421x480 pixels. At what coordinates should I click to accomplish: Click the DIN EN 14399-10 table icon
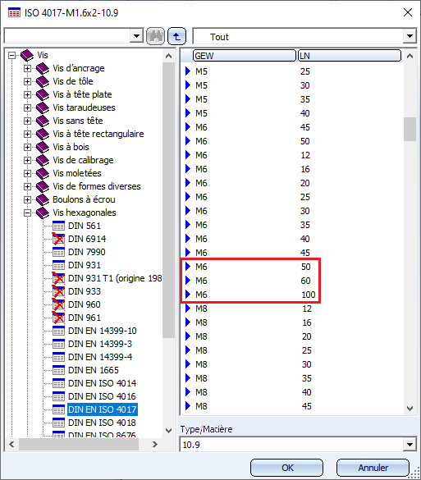pos(58,331)
